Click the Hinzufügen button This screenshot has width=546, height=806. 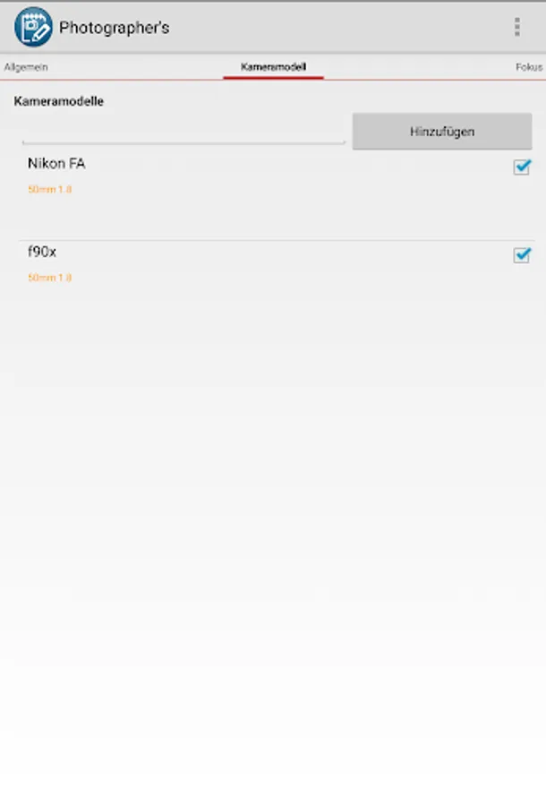coord(442,132)
